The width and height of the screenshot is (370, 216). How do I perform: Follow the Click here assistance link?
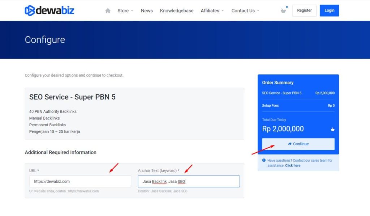[292, 165]
